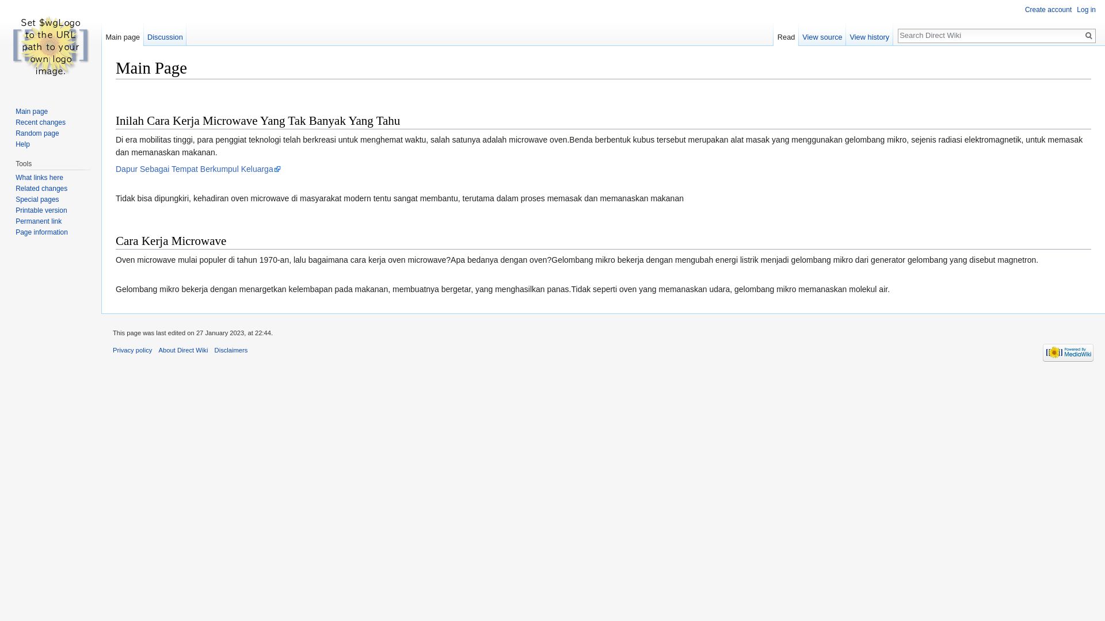Click Dapur Sebagai Tempat Berkumpul Keluarga link

click(198, 169)
